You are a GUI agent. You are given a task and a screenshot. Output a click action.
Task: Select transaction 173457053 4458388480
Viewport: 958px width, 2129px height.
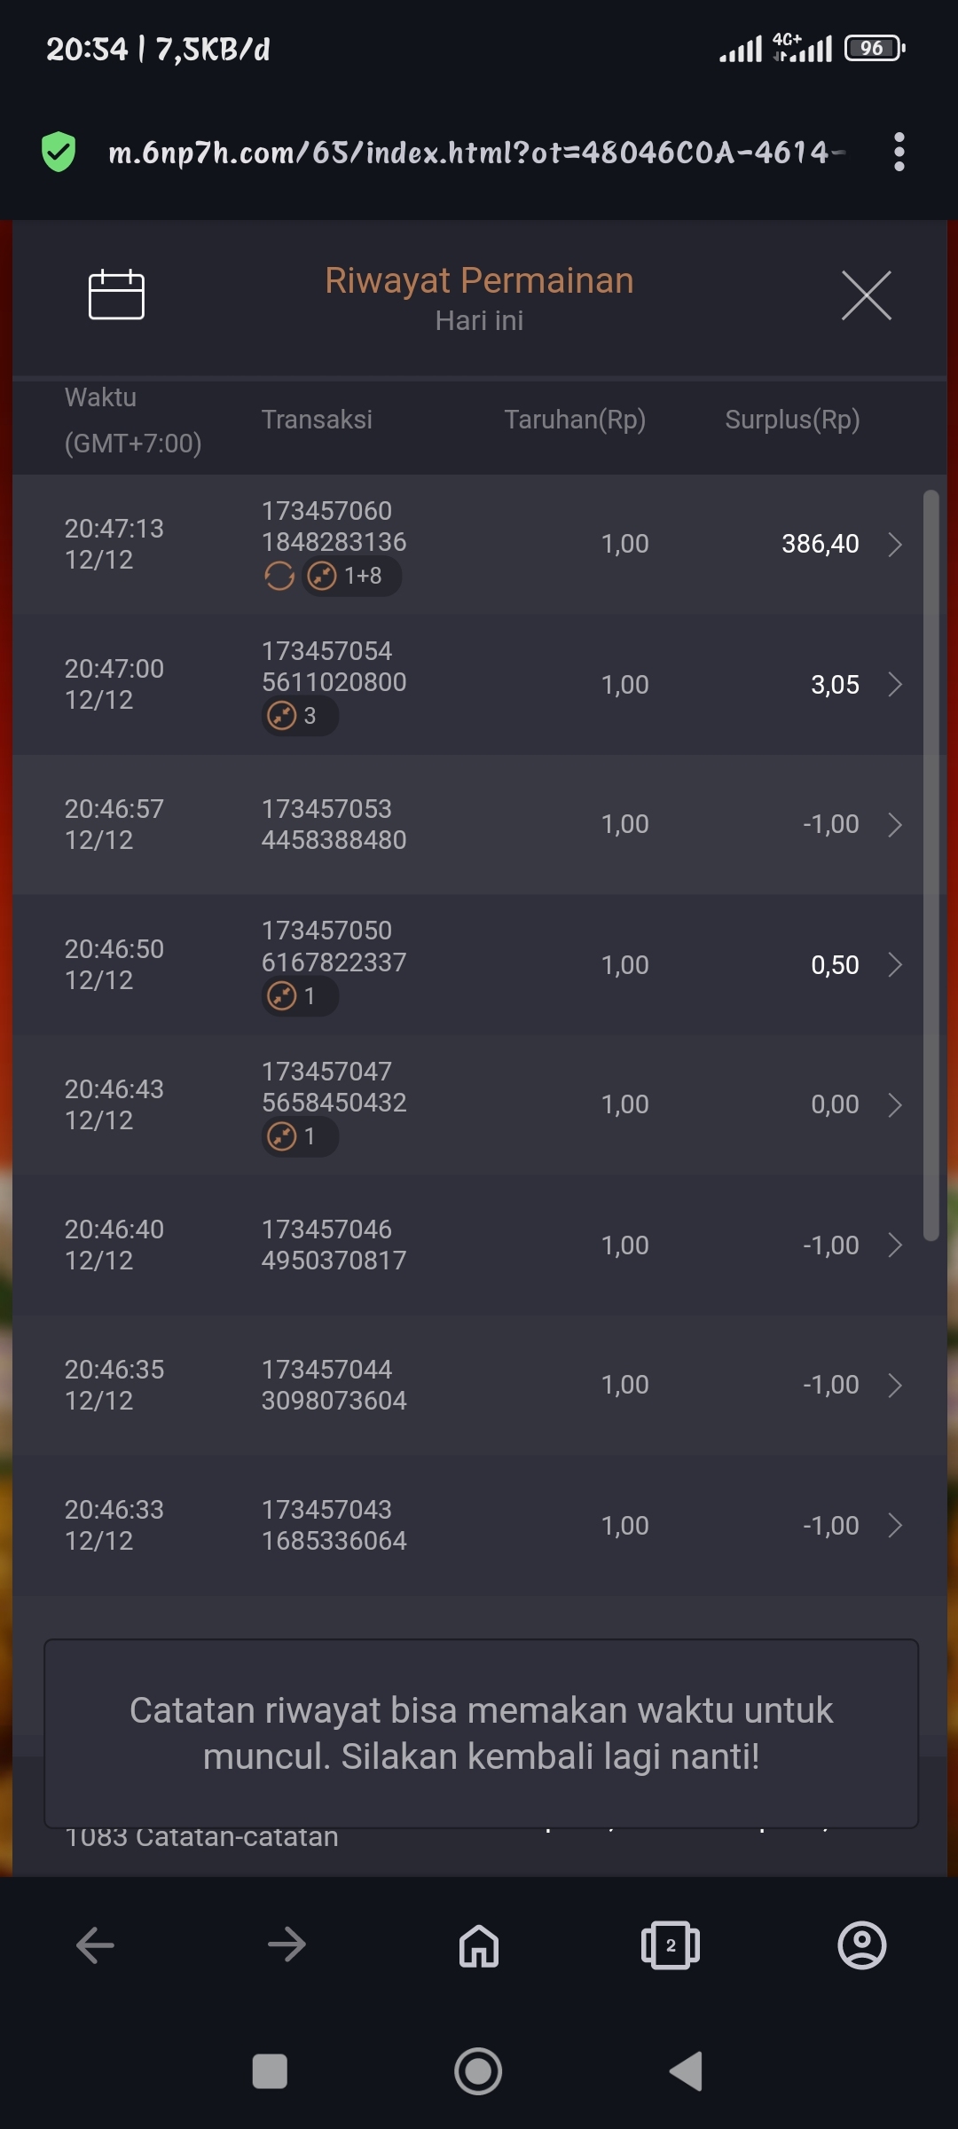point(334,824)
